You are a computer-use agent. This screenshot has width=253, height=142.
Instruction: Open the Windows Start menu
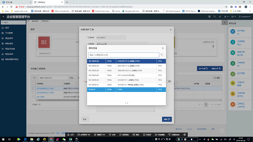(x=3, y=139)
